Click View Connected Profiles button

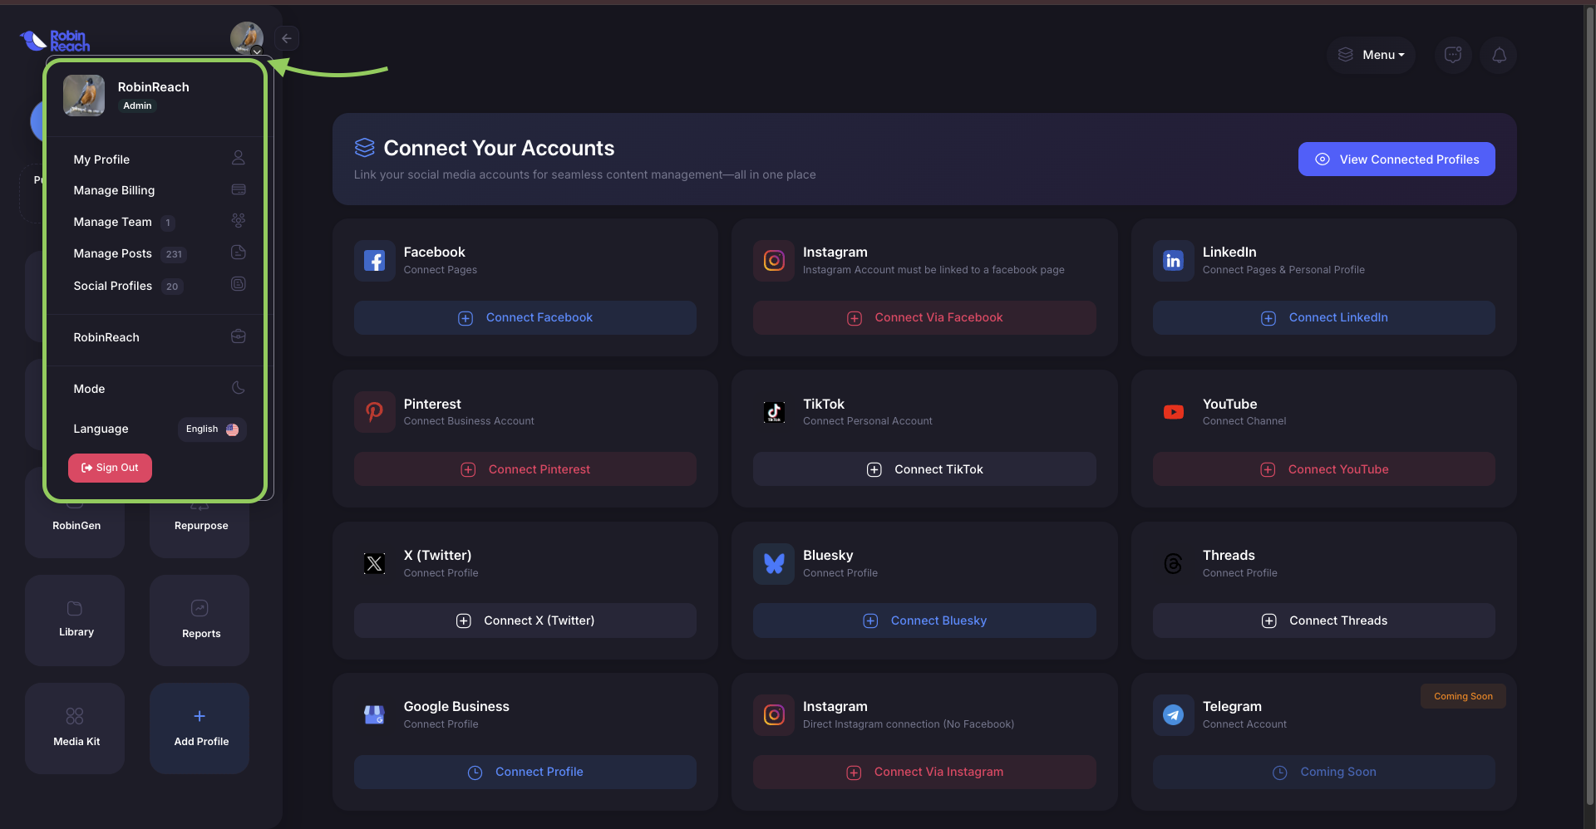point(1396,159)
